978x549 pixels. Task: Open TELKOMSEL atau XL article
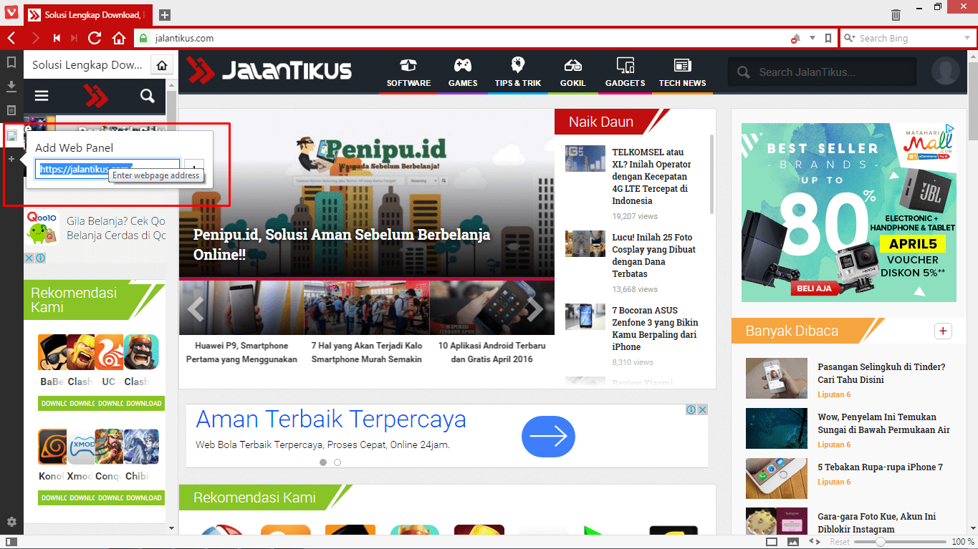(652, 176)
